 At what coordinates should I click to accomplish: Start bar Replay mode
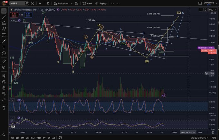101,3
